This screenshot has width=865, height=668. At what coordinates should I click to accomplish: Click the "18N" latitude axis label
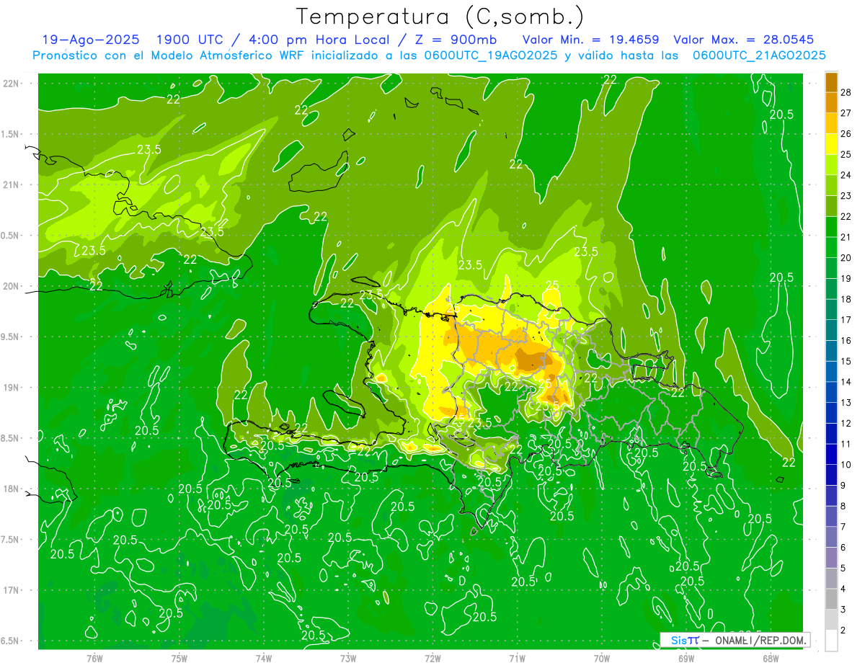(10, 489)
